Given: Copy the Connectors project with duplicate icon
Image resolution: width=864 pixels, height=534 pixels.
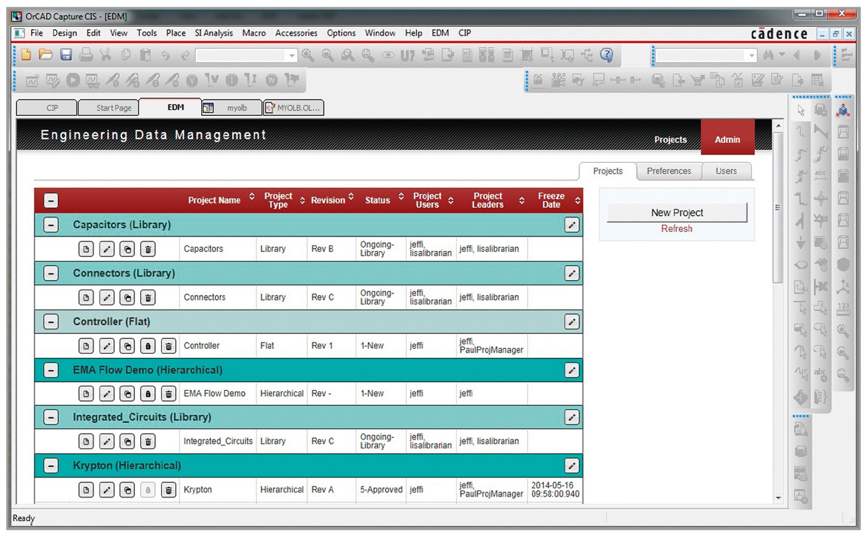Looking at the screenshot, I should pos(127,298).
